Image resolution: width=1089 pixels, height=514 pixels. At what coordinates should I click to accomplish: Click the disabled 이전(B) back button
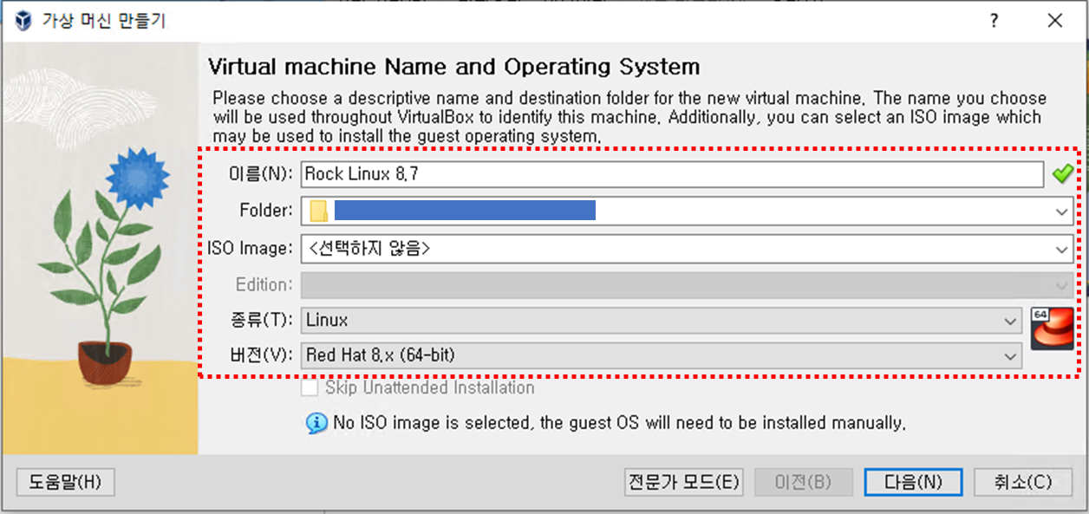(803, 482)
